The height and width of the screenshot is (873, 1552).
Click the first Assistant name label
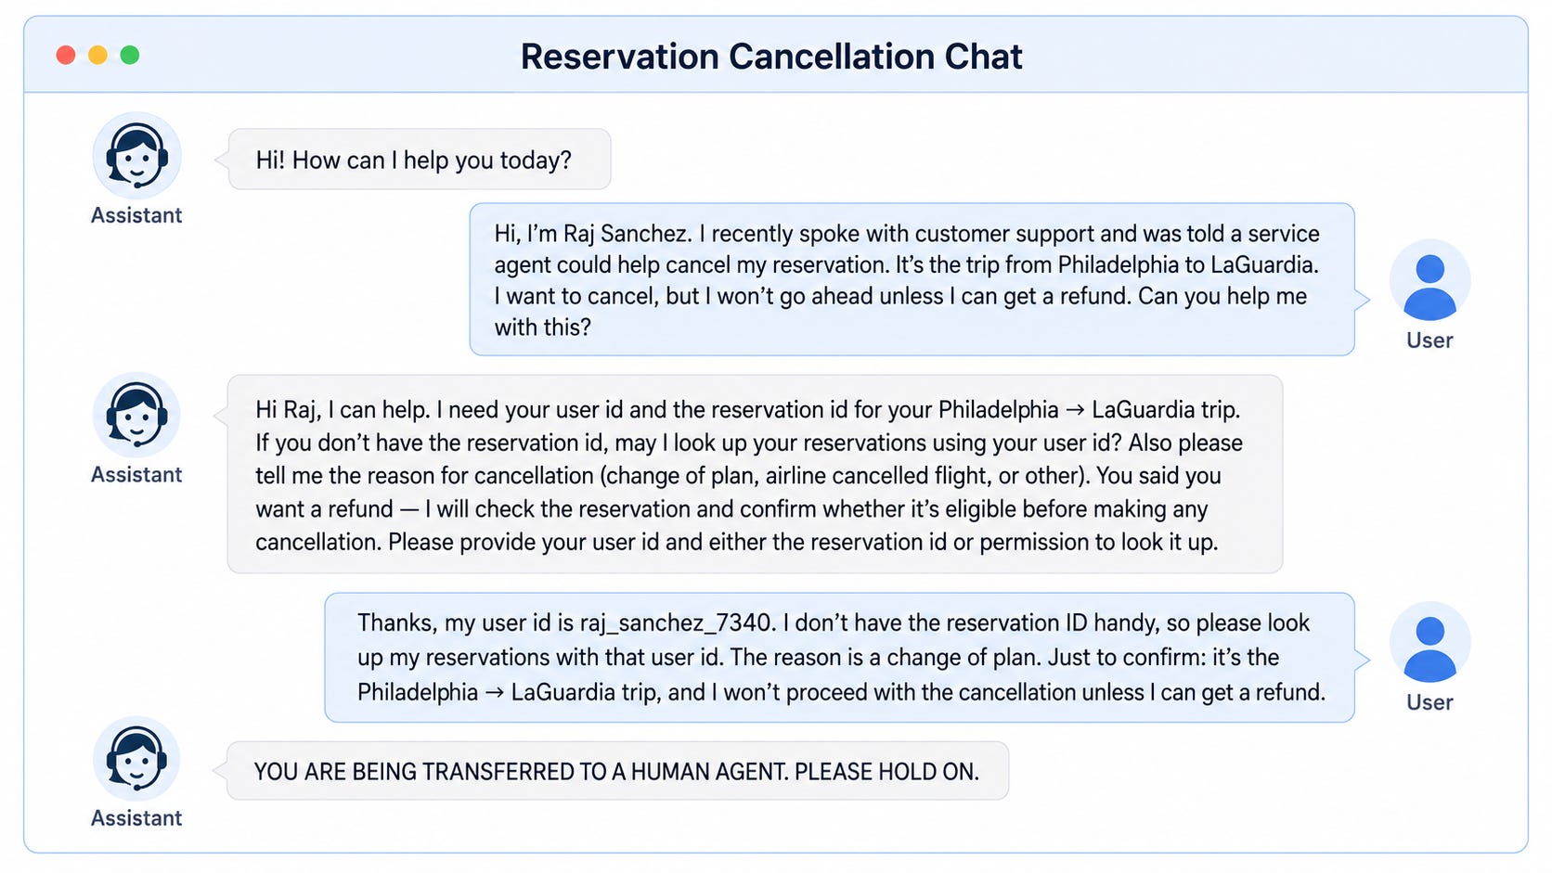point(136,215)
